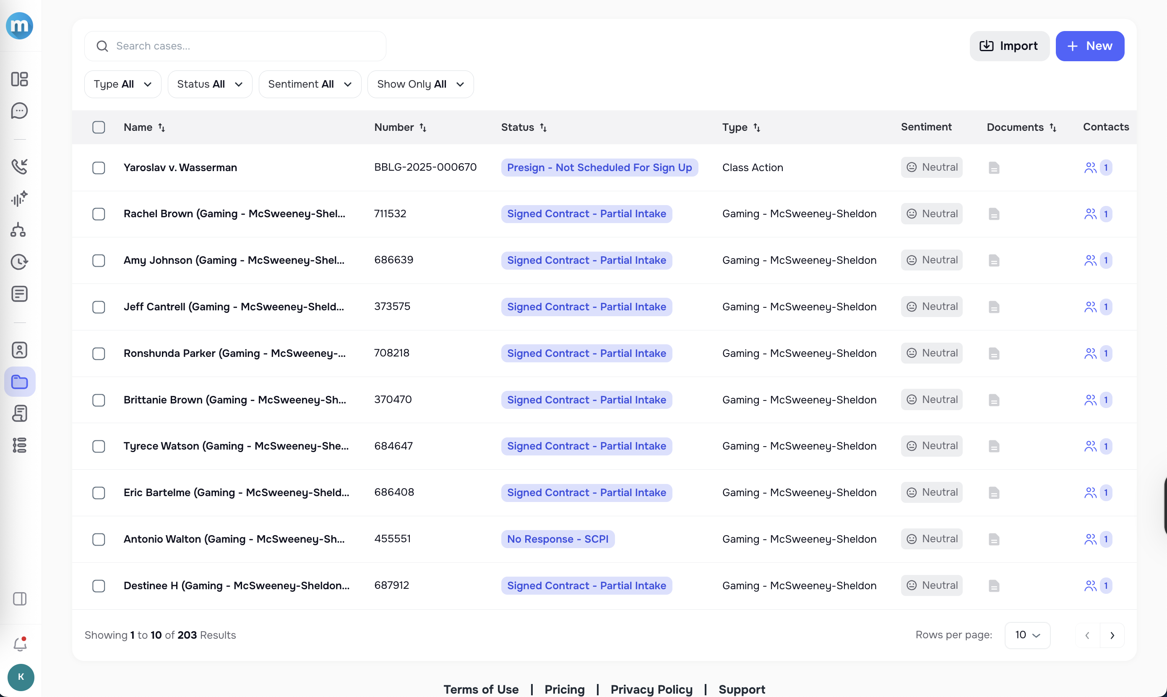The width and height of the screenshot is (1167, 697).
Task: Tick the checkbox on Antonio Walton's row
Action: [x=99, y=539]
